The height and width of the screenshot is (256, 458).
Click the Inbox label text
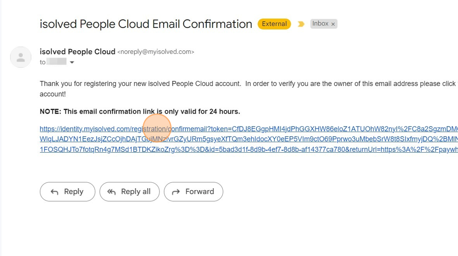click(321, 24)
